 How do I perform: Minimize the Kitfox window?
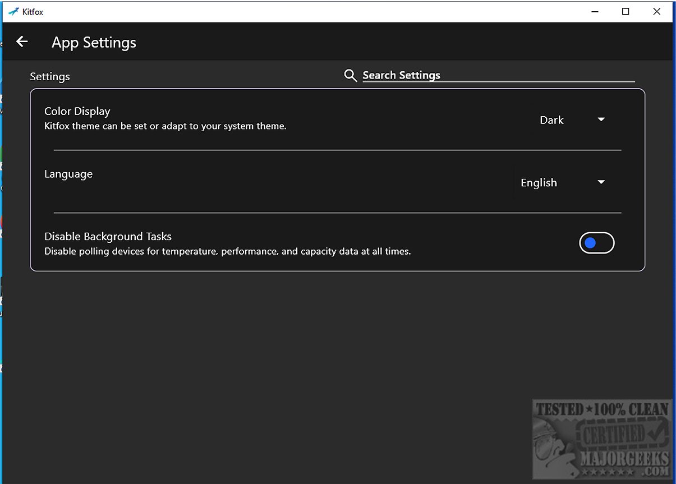(x=594, y=11)
